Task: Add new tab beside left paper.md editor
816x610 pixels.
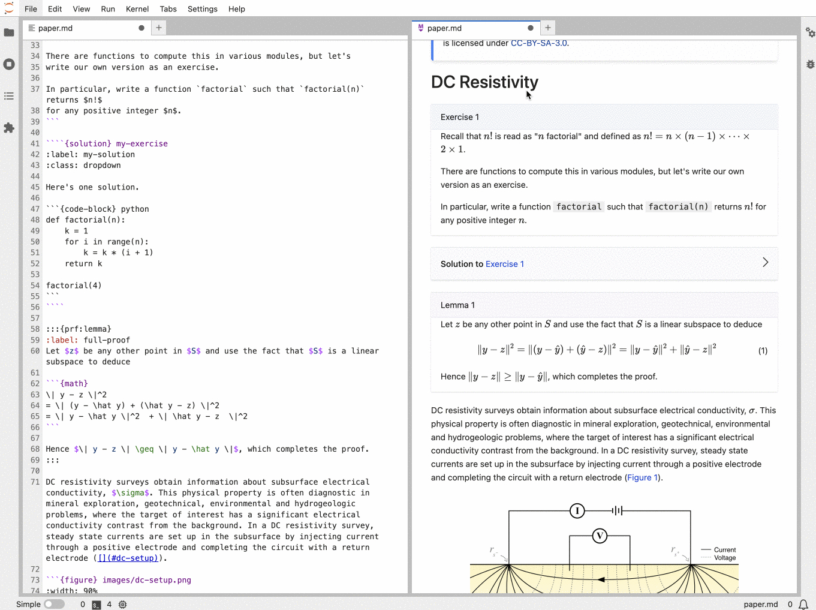Action: coord(159,28)
